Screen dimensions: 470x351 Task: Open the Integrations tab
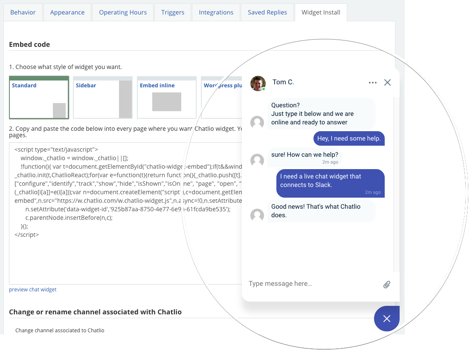pos(216,12)
